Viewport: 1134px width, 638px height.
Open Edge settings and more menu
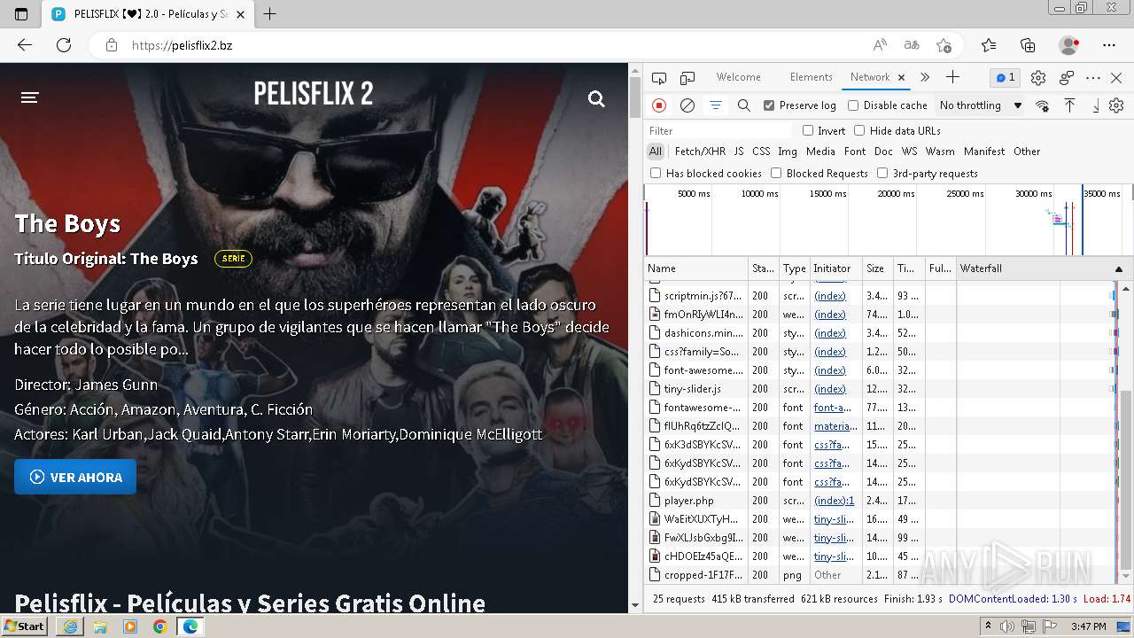point(1109,45)
